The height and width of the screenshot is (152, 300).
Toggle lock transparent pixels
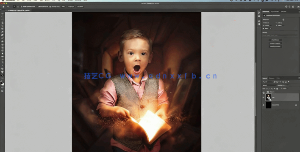pyautogui.click(x=267, y=89)
